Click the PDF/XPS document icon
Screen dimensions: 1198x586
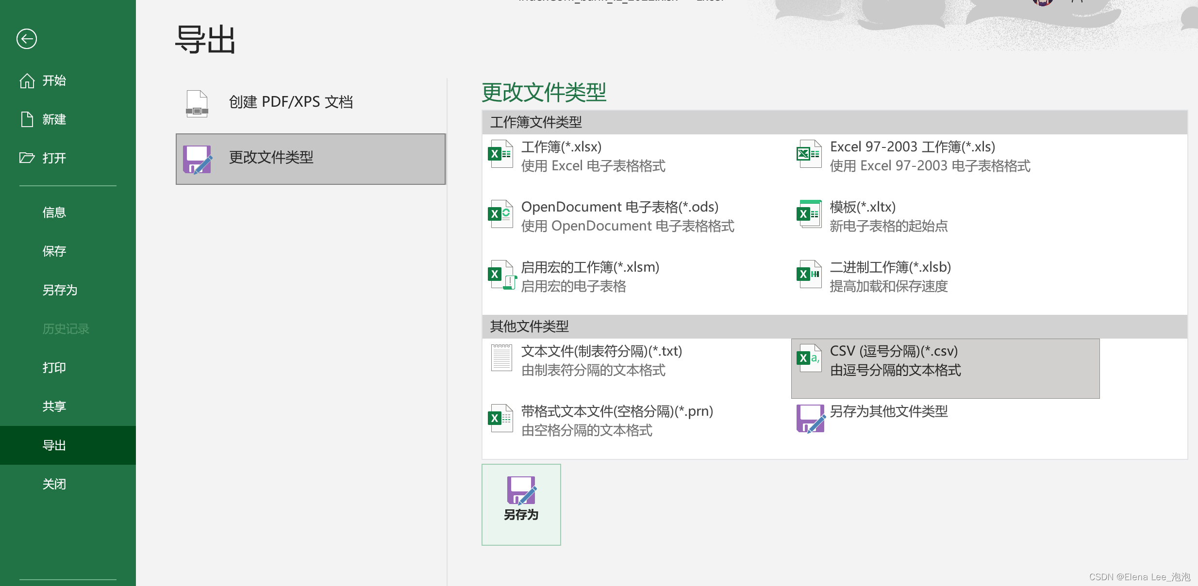tap(197, 103)
